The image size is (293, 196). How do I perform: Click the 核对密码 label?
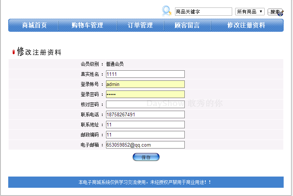tap(90, 105)
